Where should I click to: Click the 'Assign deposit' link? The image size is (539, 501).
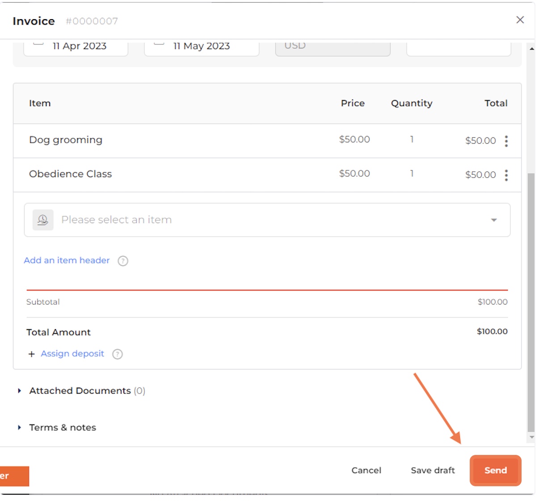tap(72, 353)
